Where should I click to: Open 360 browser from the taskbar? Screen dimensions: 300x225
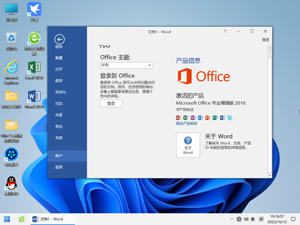[22, 219]
